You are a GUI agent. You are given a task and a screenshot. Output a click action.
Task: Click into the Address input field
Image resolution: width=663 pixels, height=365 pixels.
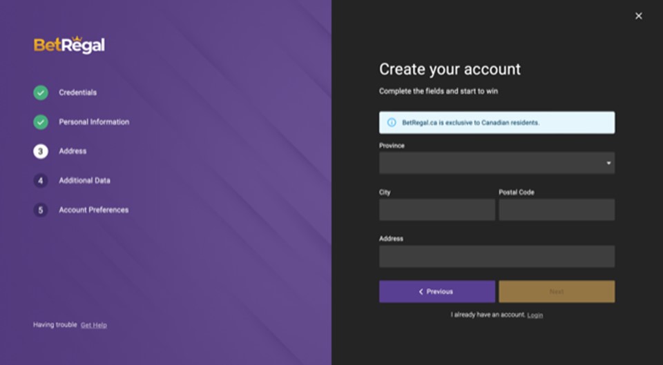tap(497, 257)
